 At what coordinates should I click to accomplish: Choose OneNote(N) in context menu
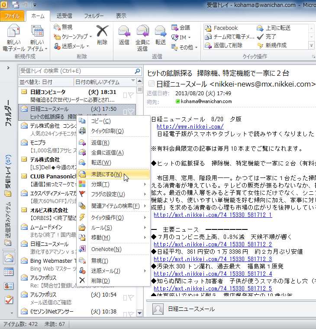(113, 249)
